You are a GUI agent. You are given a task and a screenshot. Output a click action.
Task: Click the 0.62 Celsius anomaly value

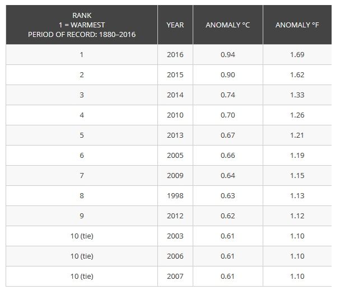point(228,216)
